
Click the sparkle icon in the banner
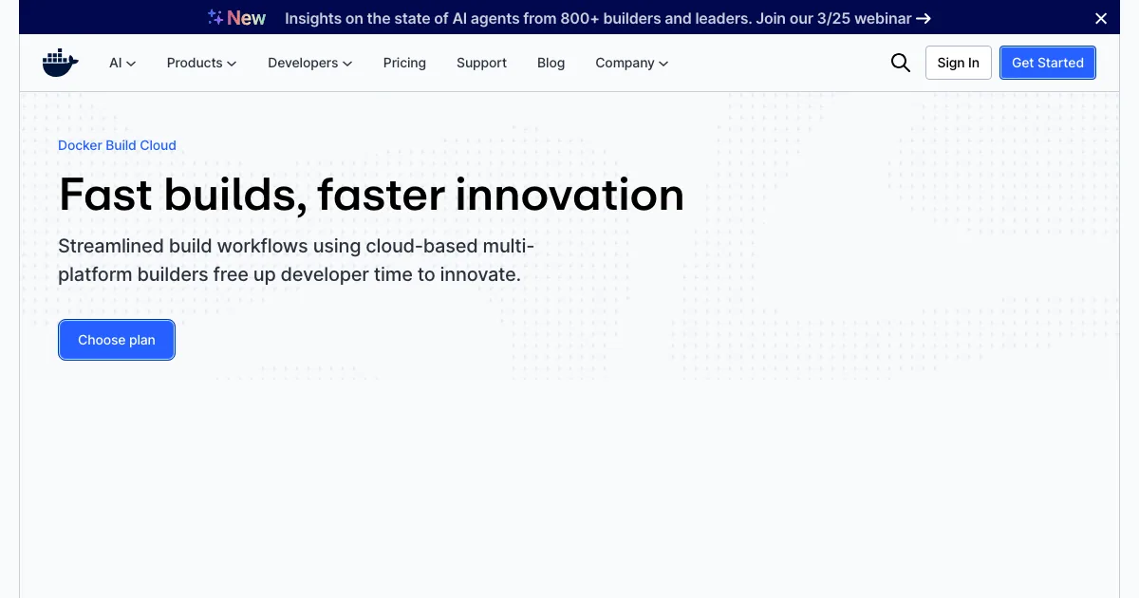point(215,17)
